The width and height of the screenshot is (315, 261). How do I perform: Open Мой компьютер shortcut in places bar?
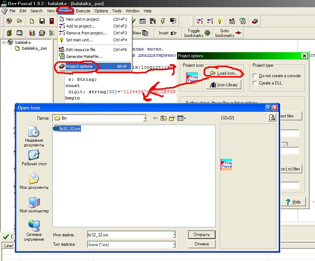34,205
